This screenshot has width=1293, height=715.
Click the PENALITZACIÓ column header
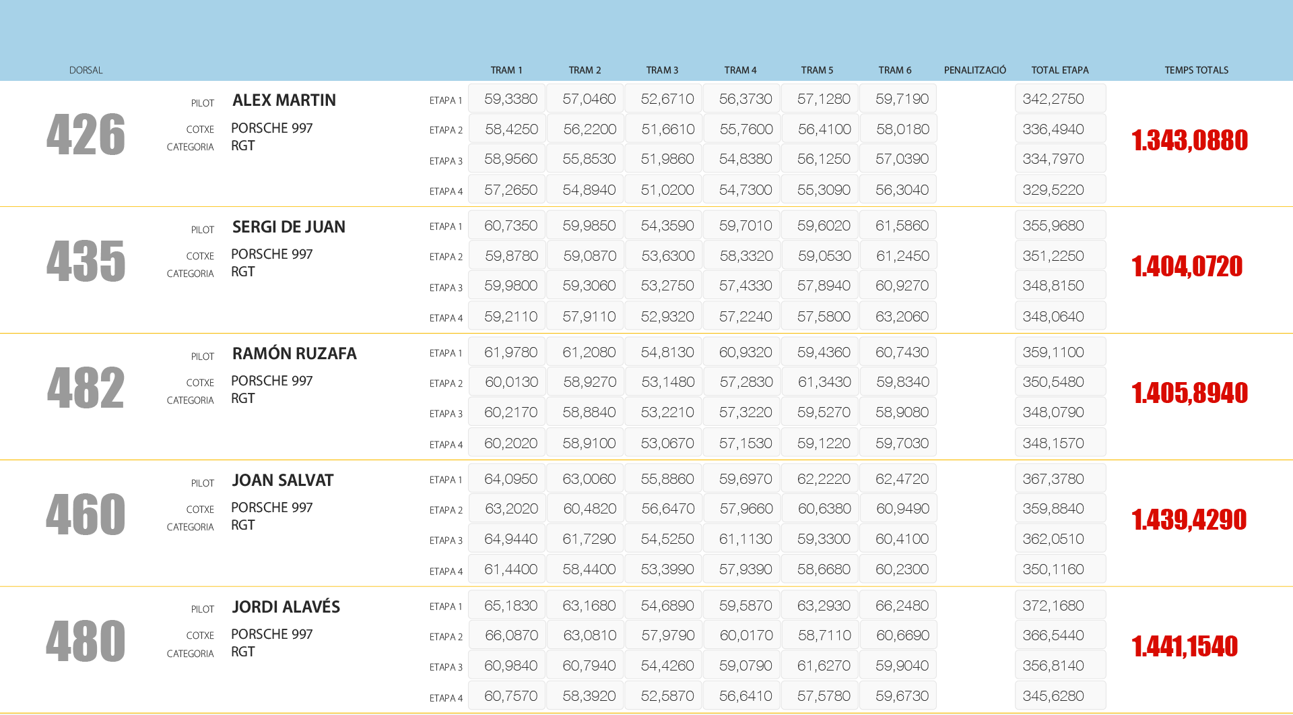(974, 70)
